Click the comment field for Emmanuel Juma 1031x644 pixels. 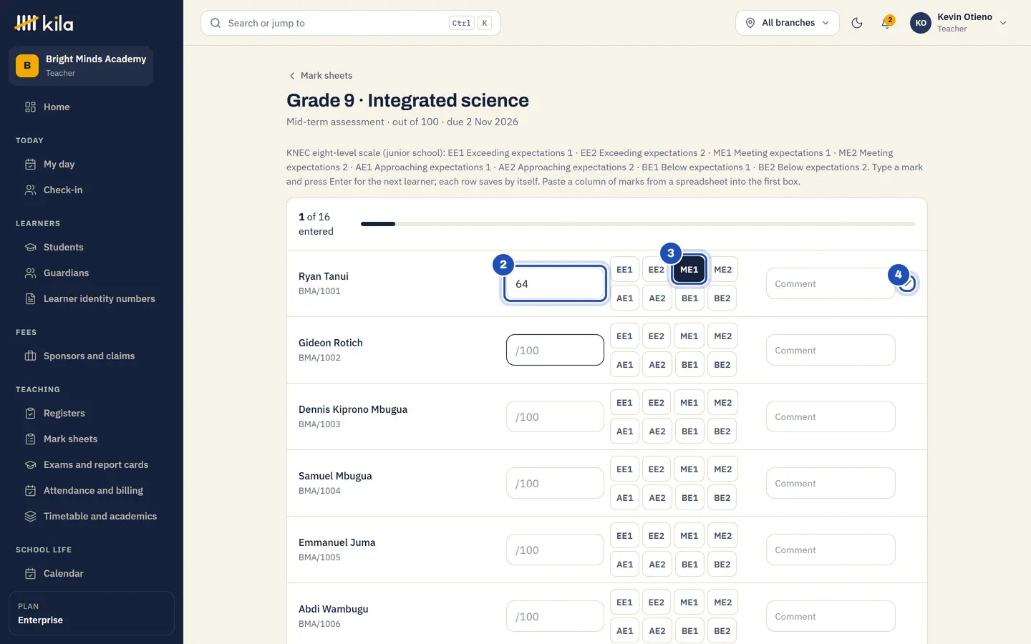click(831, 550)
